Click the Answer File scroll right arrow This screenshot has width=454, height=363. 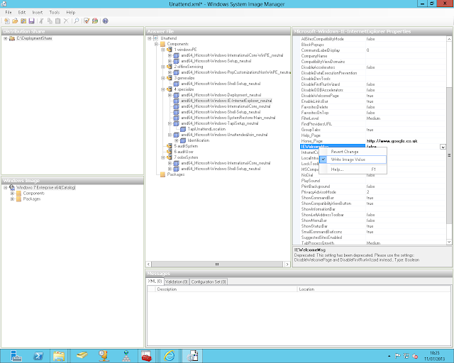(287, 264)
